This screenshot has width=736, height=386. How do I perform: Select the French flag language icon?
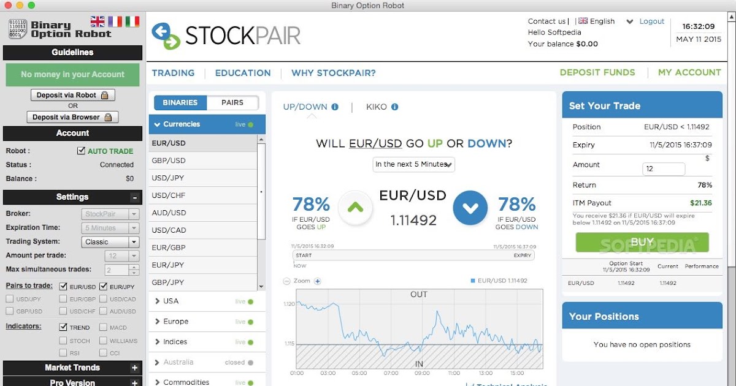point(115,21)
